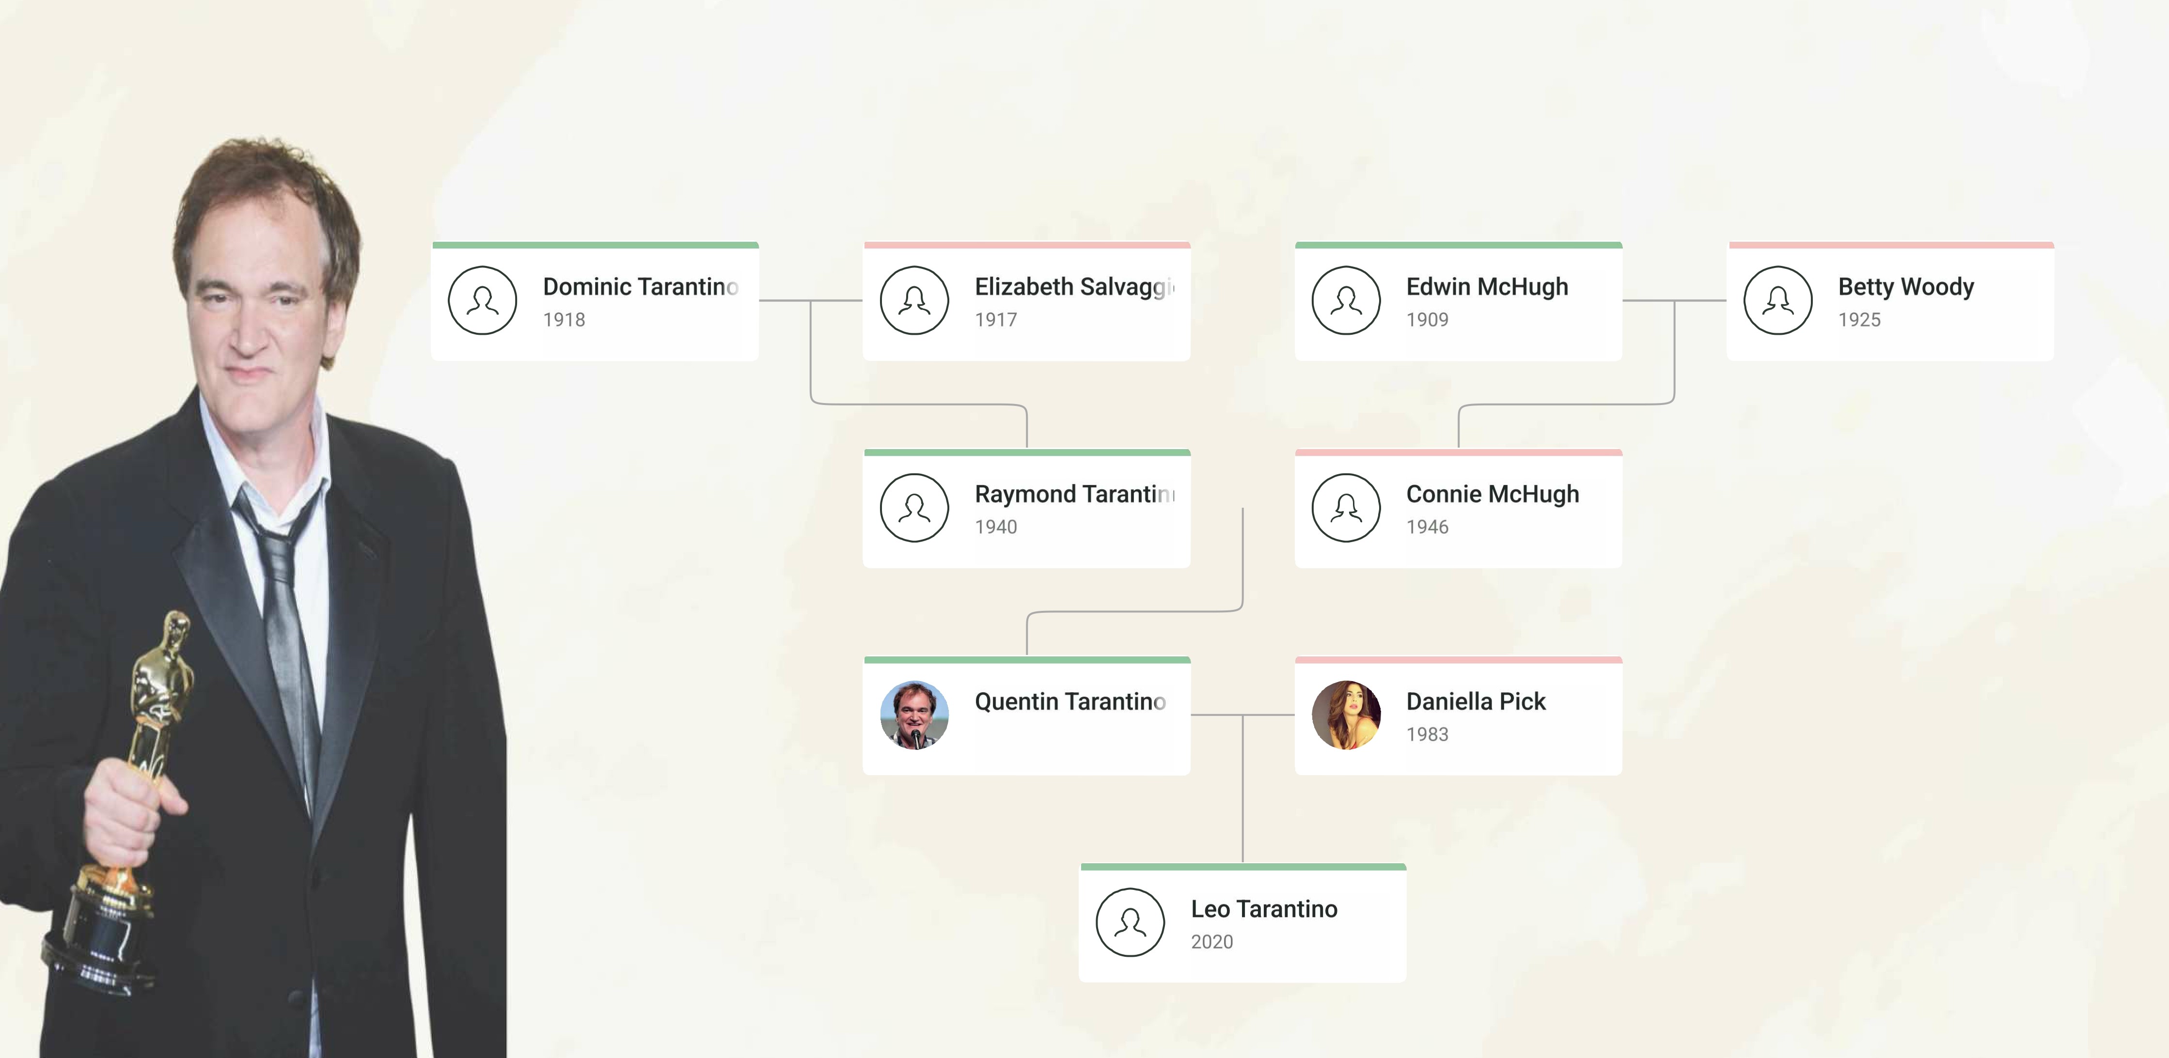This screenshot has height=1058, width=2169.
Task: Click the Leo Tarantino name text
Action: tap(1264, 909)
